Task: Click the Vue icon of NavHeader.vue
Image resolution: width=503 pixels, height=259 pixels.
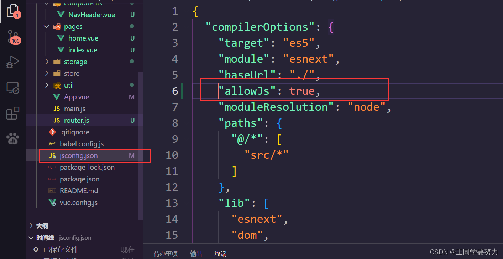Action: (x=61, y=15)
